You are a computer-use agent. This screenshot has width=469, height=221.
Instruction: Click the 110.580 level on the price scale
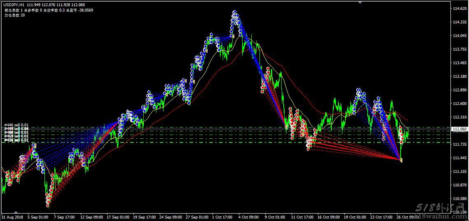(x=459, y=199)
